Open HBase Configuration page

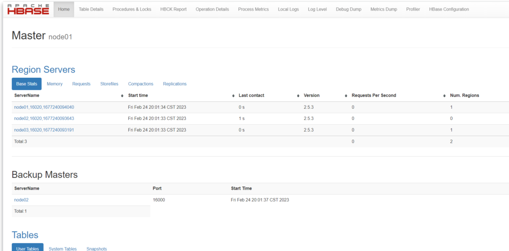click(449, 10)
